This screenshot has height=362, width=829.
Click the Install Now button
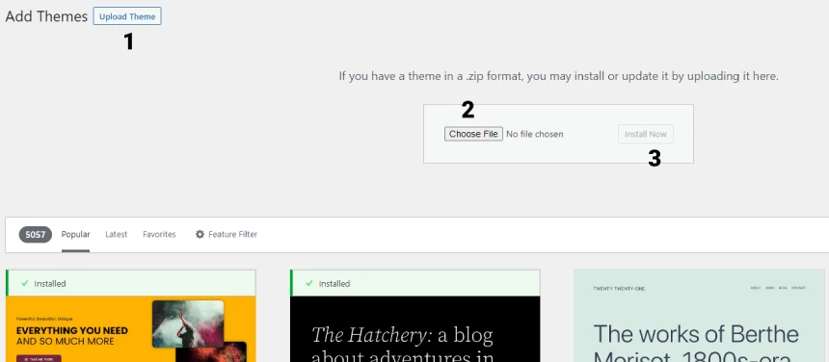click(646, 134)
